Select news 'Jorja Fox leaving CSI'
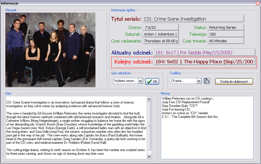The width and height of the screenshot is (261, 164). click(176, 109)
